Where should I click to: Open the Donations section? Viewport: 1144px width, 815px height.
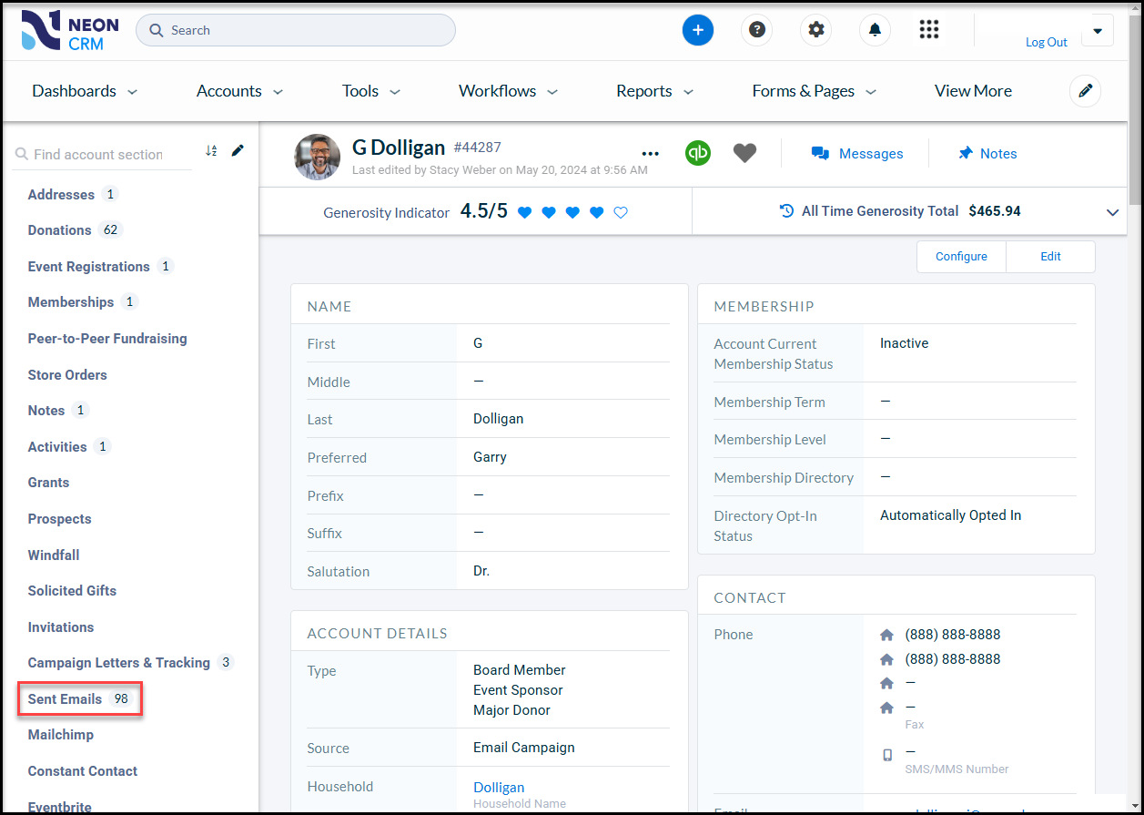[x=59, y=230]
